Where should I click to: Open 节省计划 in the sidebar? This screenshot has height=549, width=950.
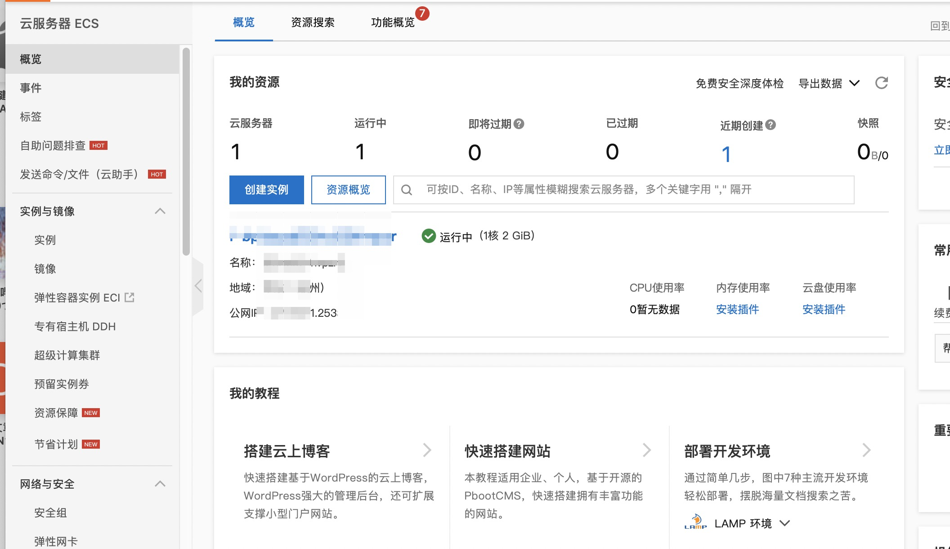coord(56,444)
